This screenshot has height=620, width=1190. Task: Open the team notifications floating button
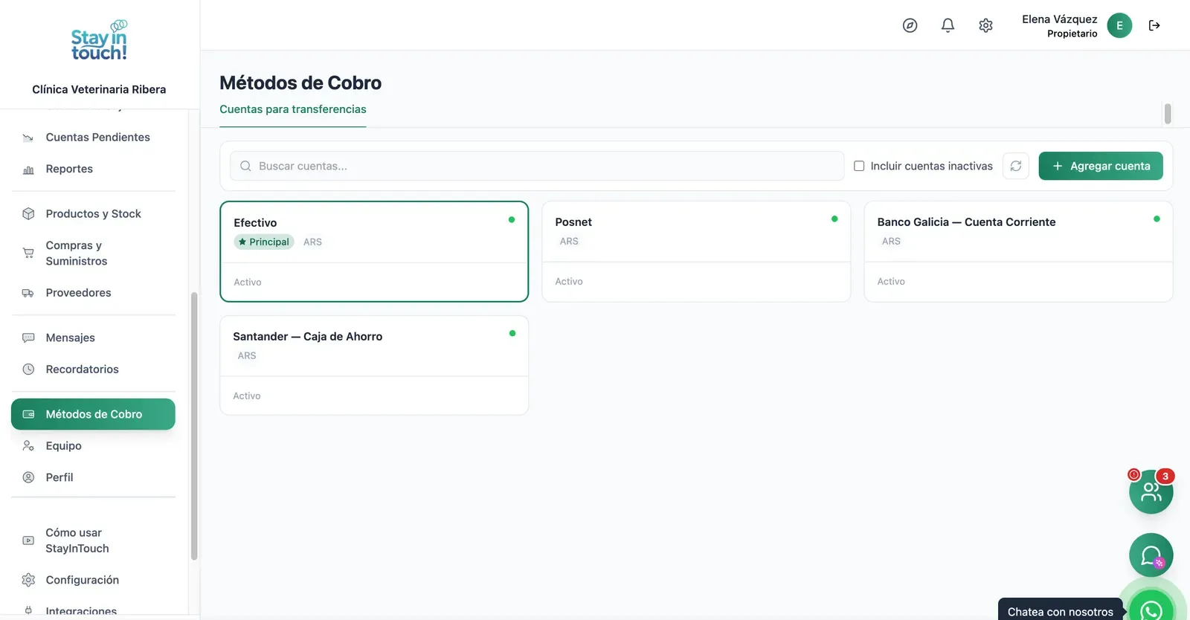(x=1151, y=491)
